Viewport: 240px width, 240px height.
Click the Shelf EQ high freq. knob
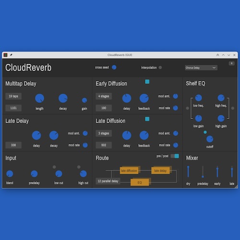221,98
